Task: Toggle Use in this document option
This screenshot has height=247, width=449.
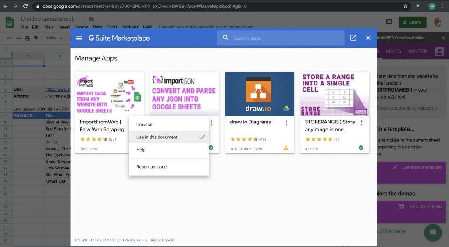Action: coord(169,137)
